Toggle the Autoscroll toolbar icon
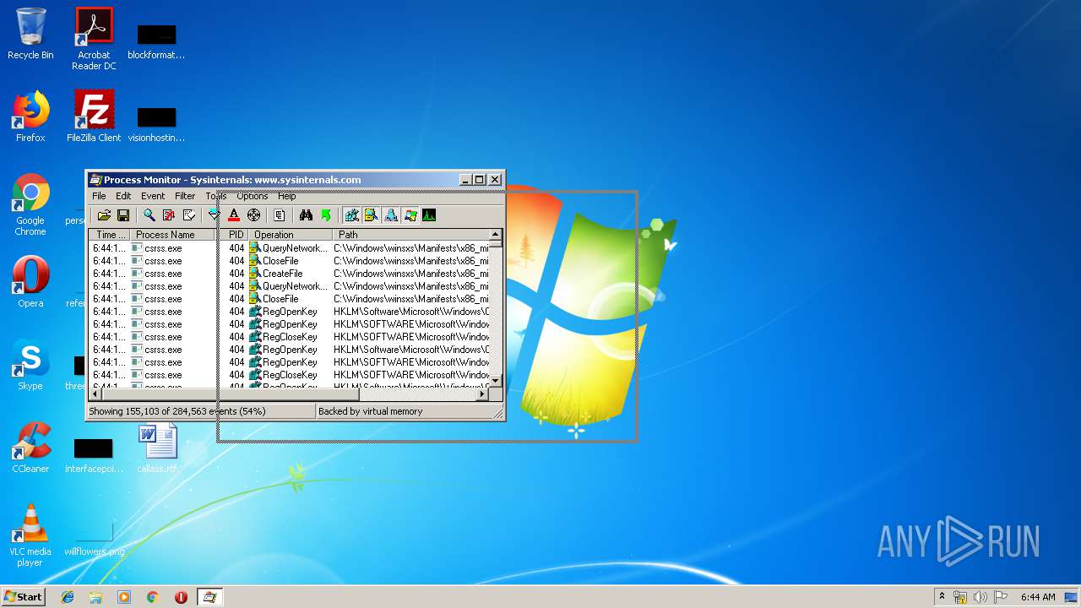This screenshot has width=1081, height=608. 169,215
